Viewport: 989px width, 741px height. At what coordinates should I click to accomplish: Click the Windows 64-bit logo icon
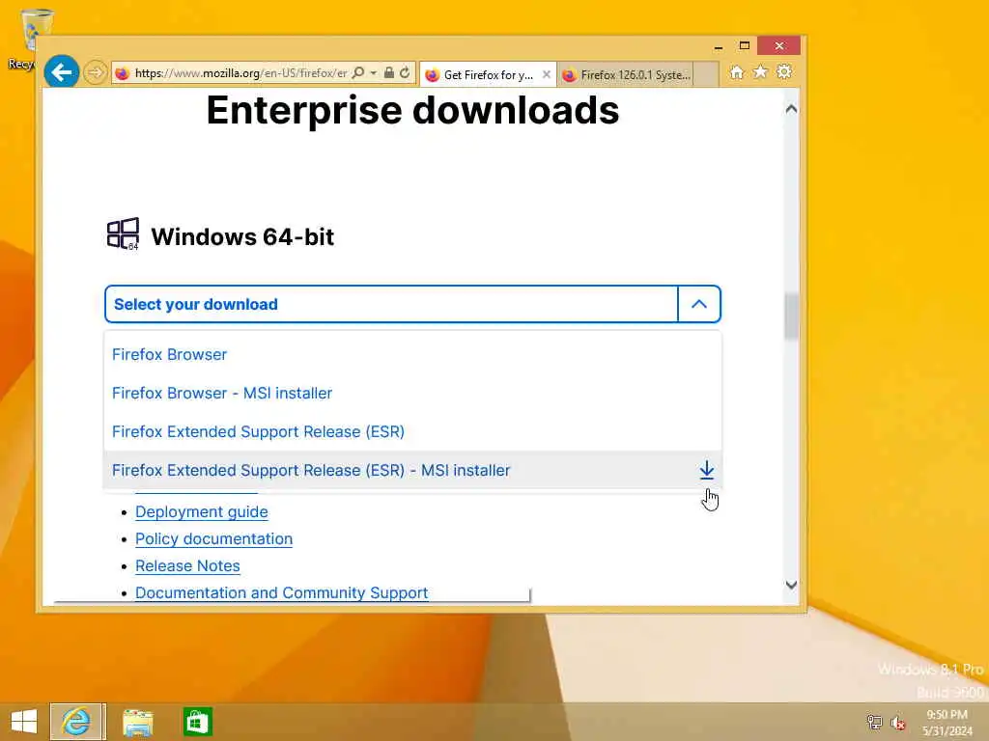coord(123,234)
